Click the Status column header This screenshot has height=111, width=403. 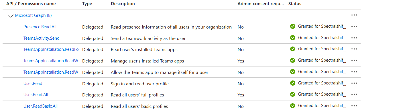(295, 4)
